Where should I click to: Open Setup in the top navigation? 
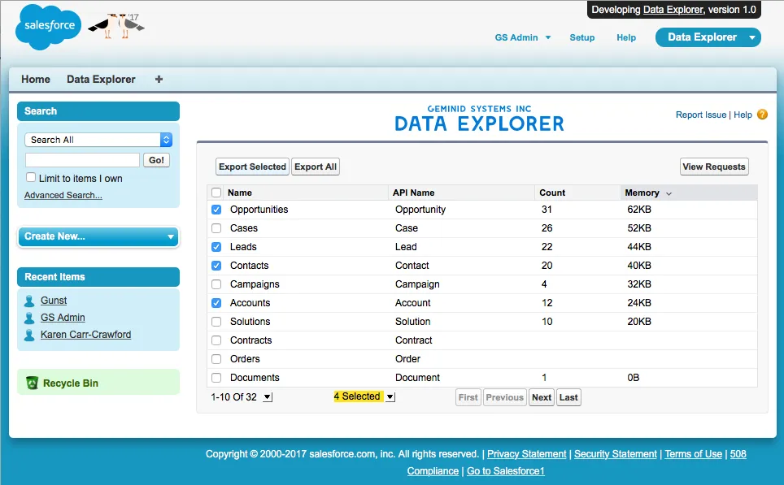pos(582,37)
